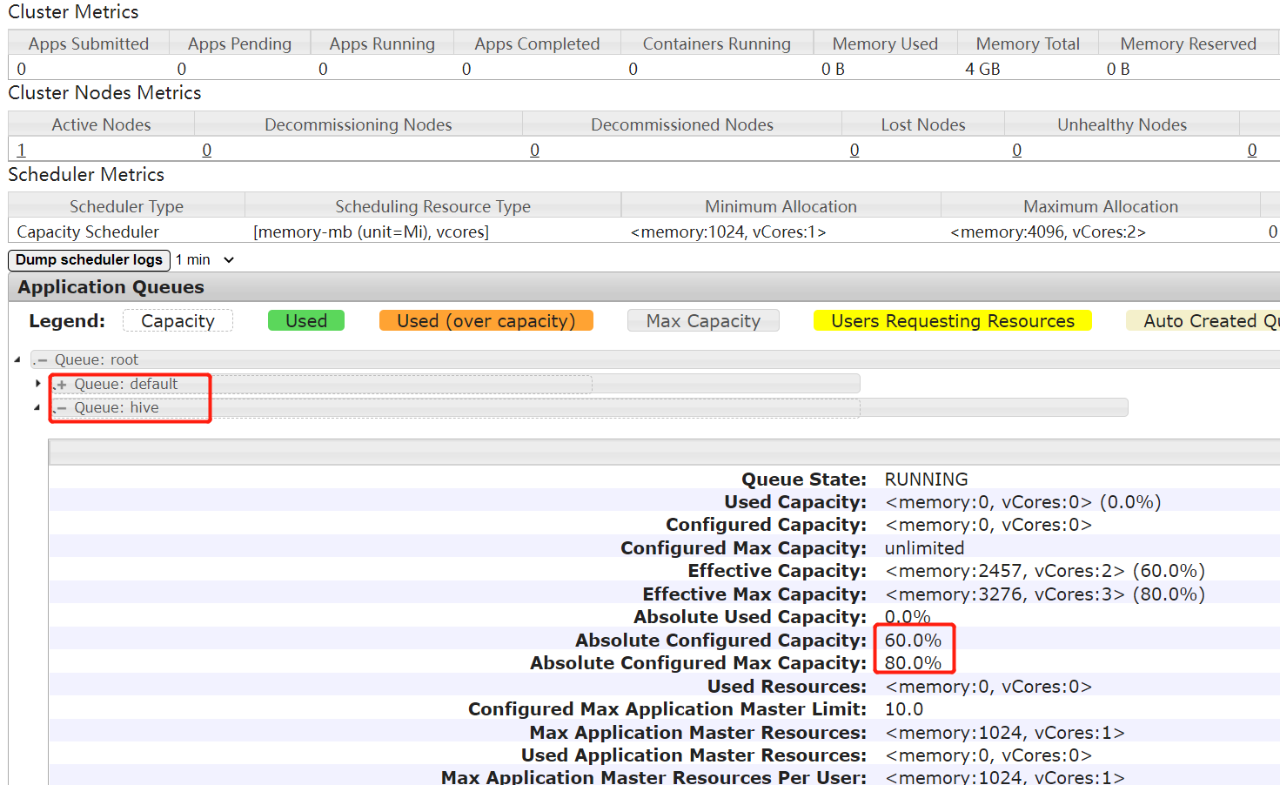Click the <memory:1024, vCores:1> Minimum Allocation value
Screen dimensions: 1280x785
click(x=728, y=231)
